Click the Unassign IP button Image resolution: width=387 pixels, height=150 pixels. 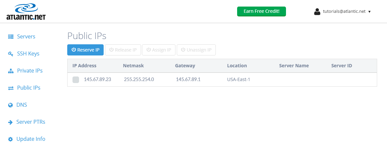point(196,50)
